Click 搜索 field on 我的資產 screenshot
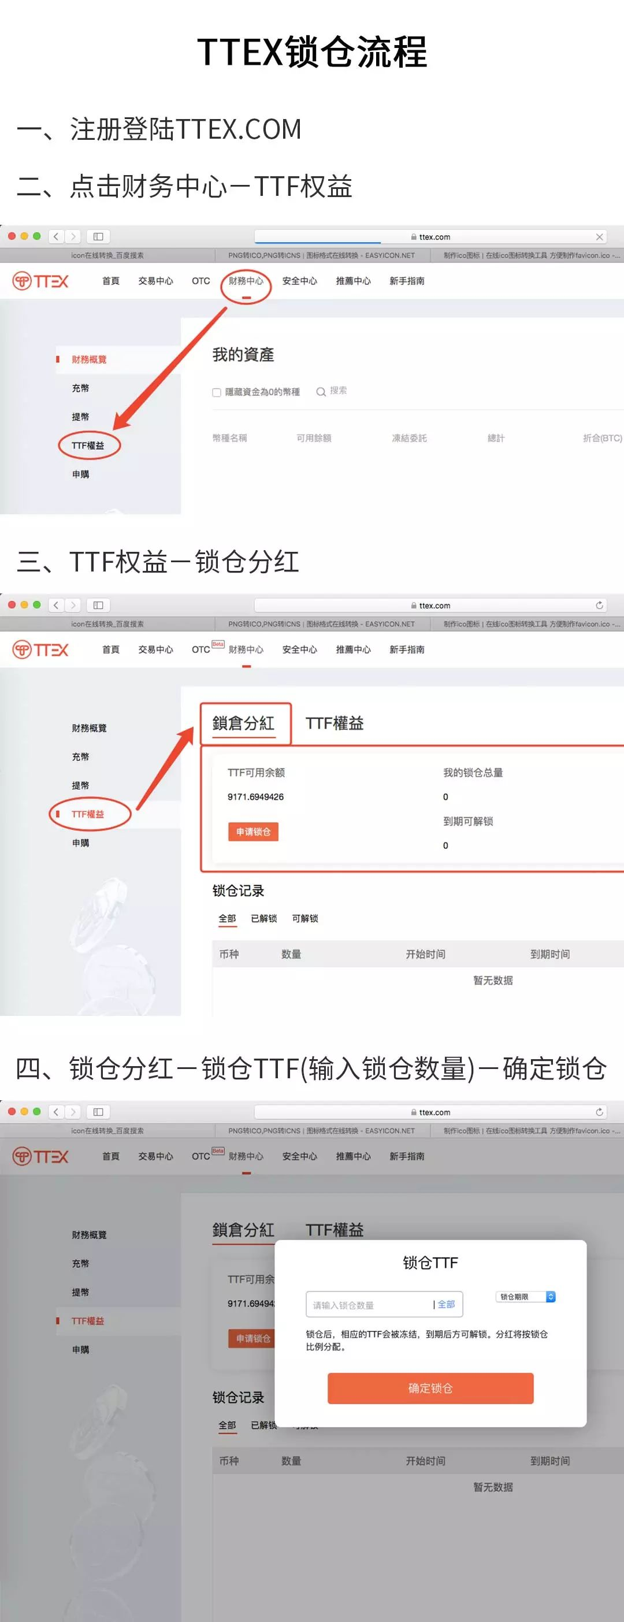624x1622 pixels. pyautogui.click(x=338, y=391)
